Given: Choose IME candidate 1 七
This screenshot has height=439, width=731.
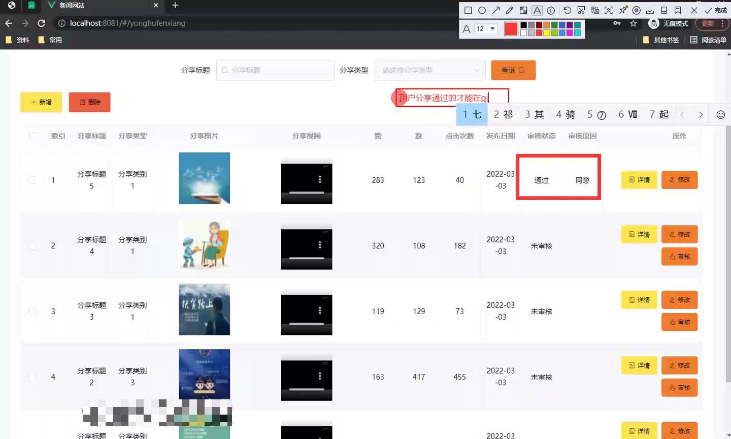Looking at the screenshot, I should point(472,114).
